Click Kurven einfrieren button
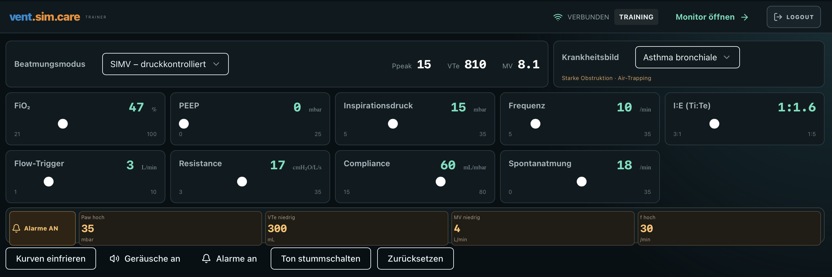The width and height of the screenshot is (832, 277). coord(51,259)
